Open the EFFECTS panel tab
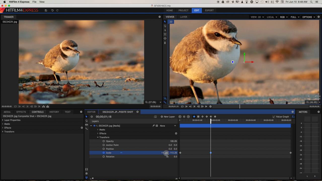Image resolution: width=322 pixels, height=181 pixels. (21, 112)
